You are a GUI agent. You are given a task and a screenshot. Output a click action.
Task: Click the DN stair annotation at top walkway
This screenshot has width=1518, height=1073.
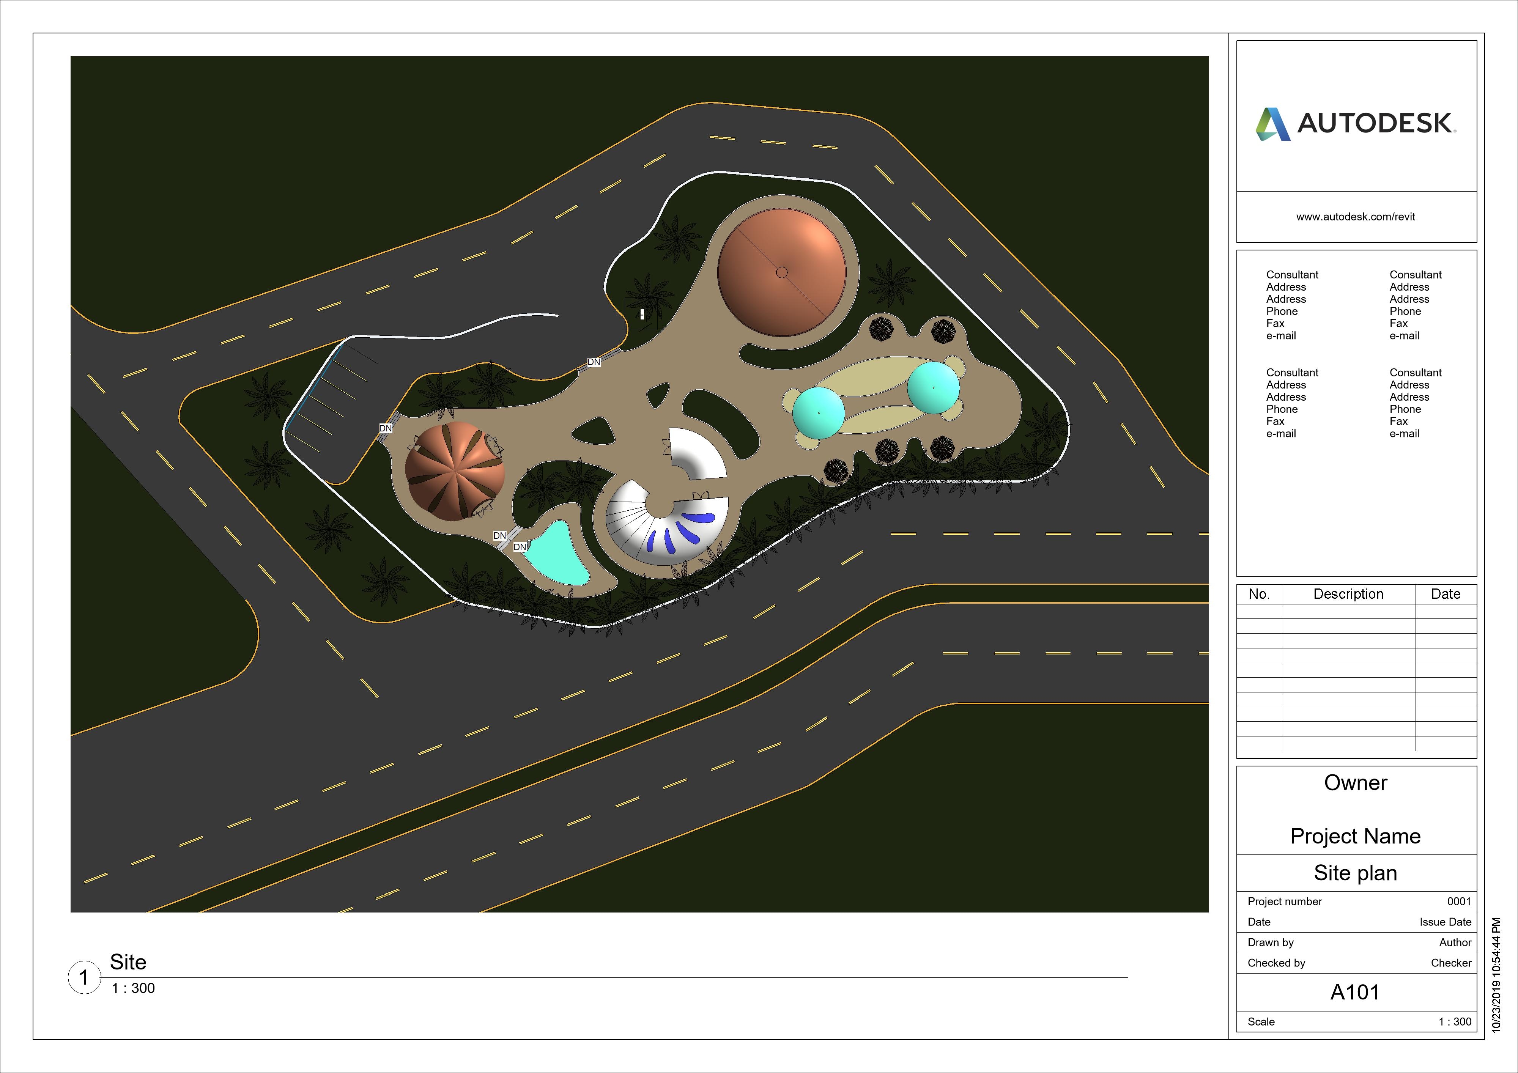click(x=594, y=362)
